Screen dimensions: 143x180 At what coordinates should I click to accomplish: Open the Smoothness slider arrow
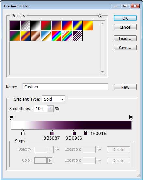tap(50, 109)
